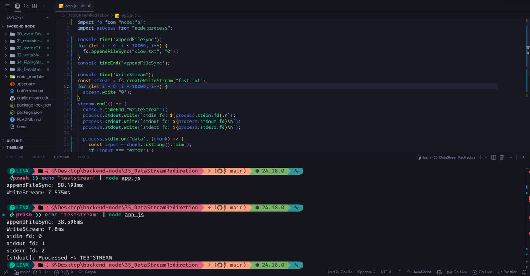Expand the 31_readable... folder
The height and width of the screenshot is (276, 530).
pos(29,41)
